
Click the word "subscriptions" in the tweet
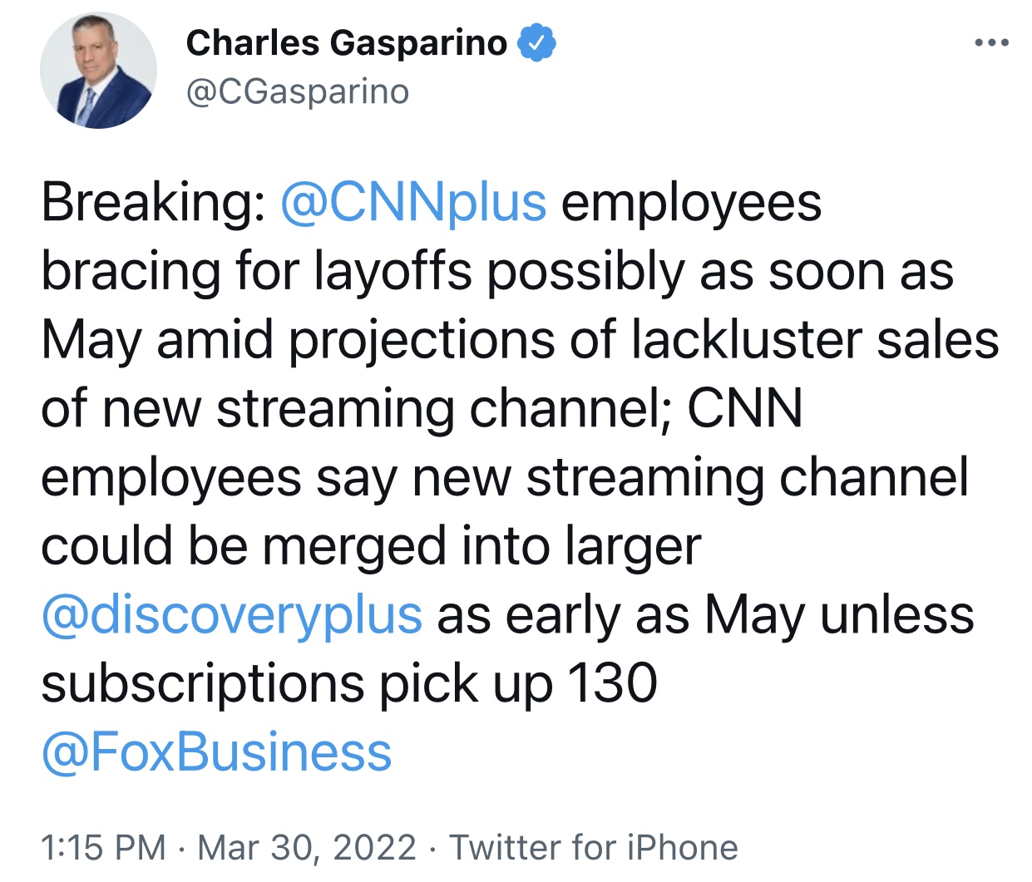[202, 684]
